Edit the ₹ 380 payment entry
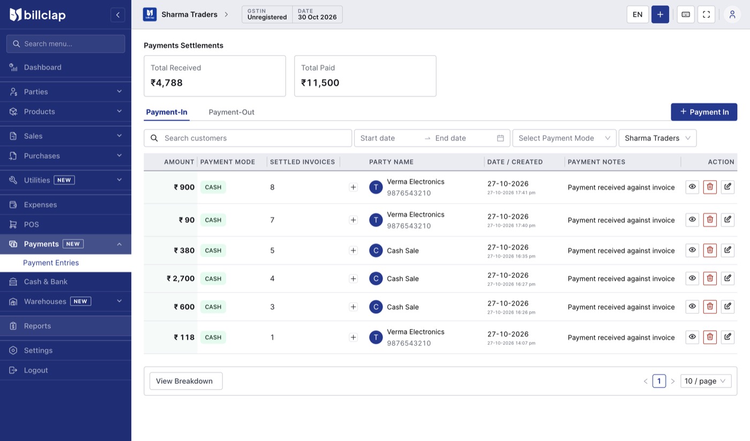750x441 pixels. point(727,250)
